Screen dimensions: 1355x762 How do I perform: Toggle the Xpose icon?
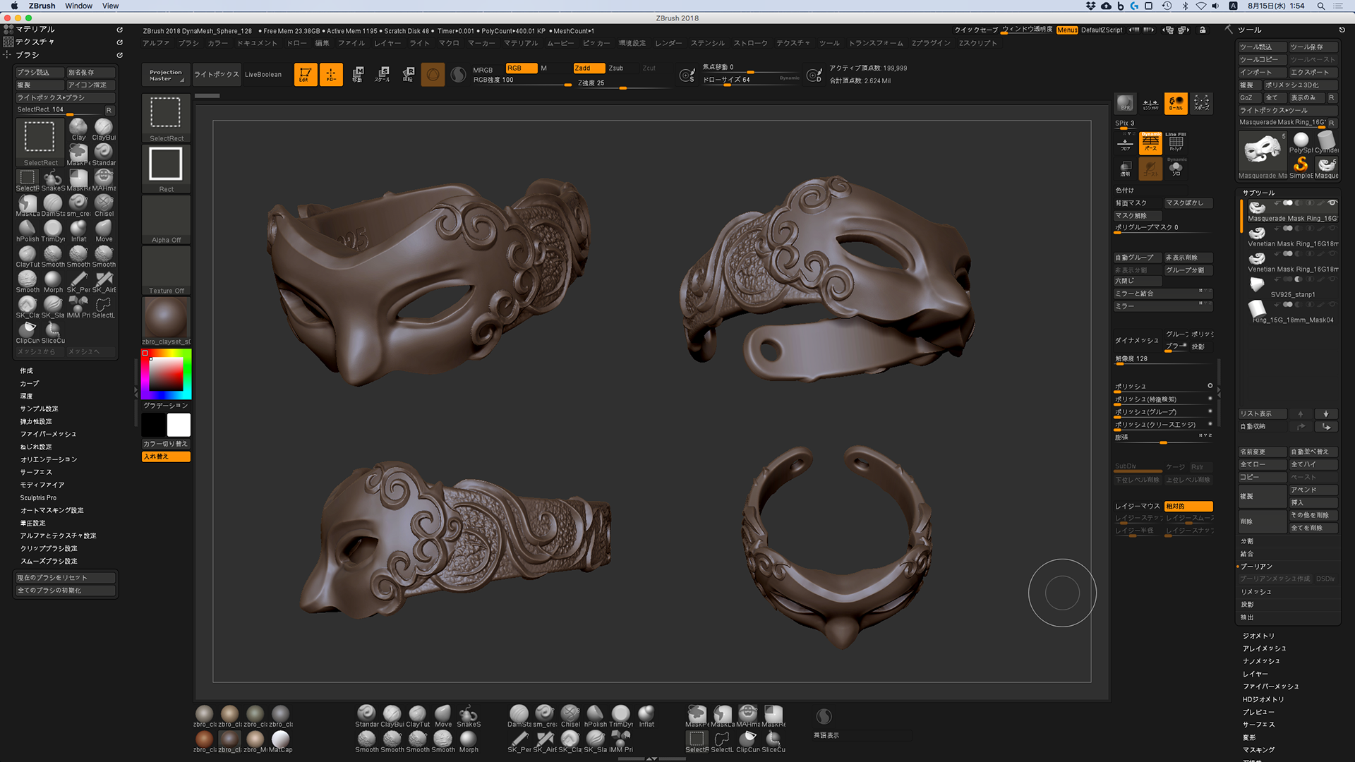coord(1201,104)
